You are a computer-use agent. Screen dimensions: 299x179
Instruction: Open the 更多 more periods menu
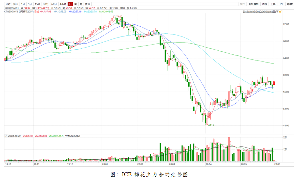[x=87, y=4]
